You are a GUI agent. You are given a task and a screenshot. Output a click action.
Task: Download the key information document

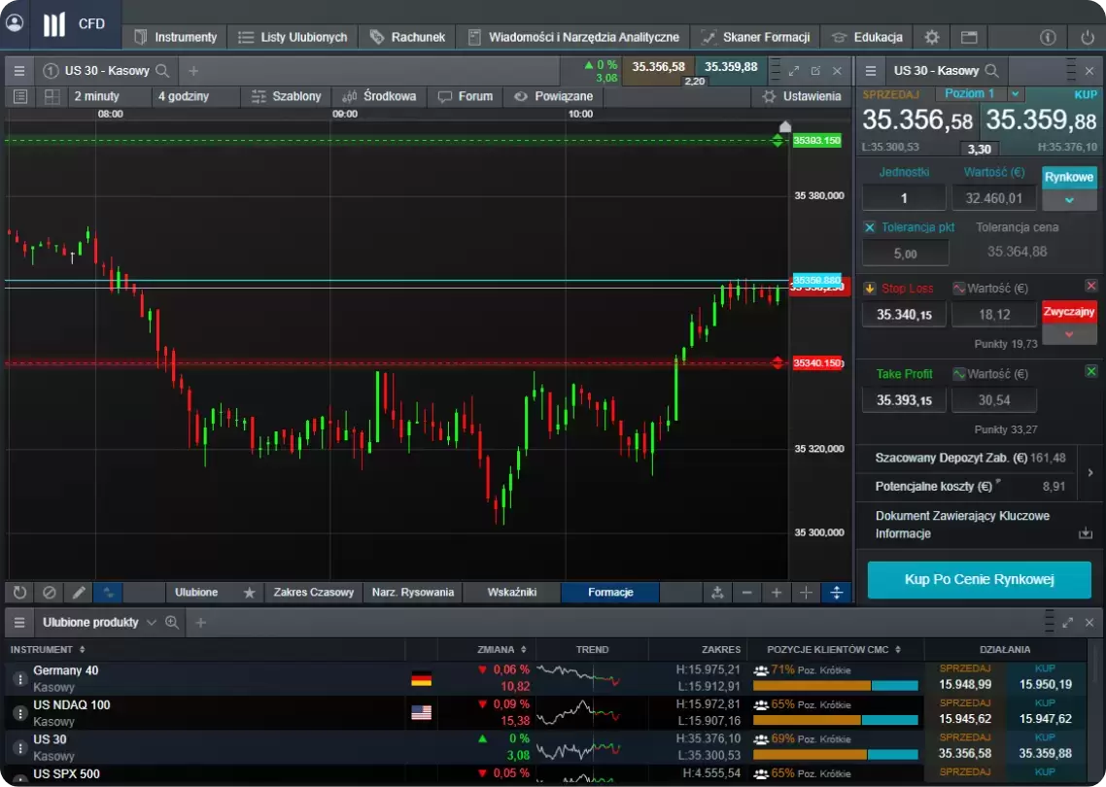click(x=1086, y=533)
